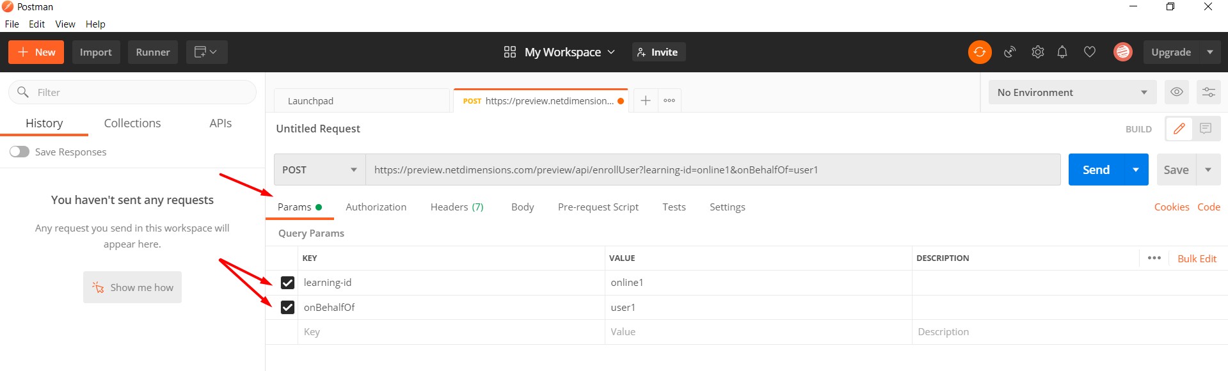Expand the Send button dropdown arrow
The image size is (1228, 371).
(1136, 170)
